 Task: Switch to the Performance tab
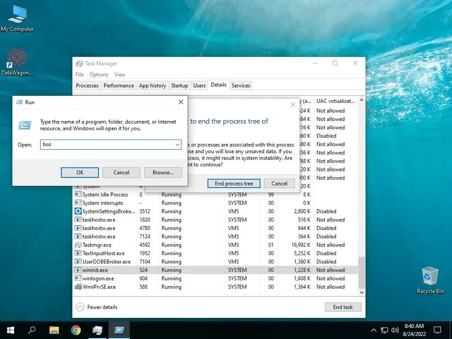[x=119, y=86]
